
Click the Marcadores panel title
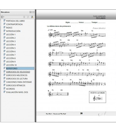[x=5, y=12]
